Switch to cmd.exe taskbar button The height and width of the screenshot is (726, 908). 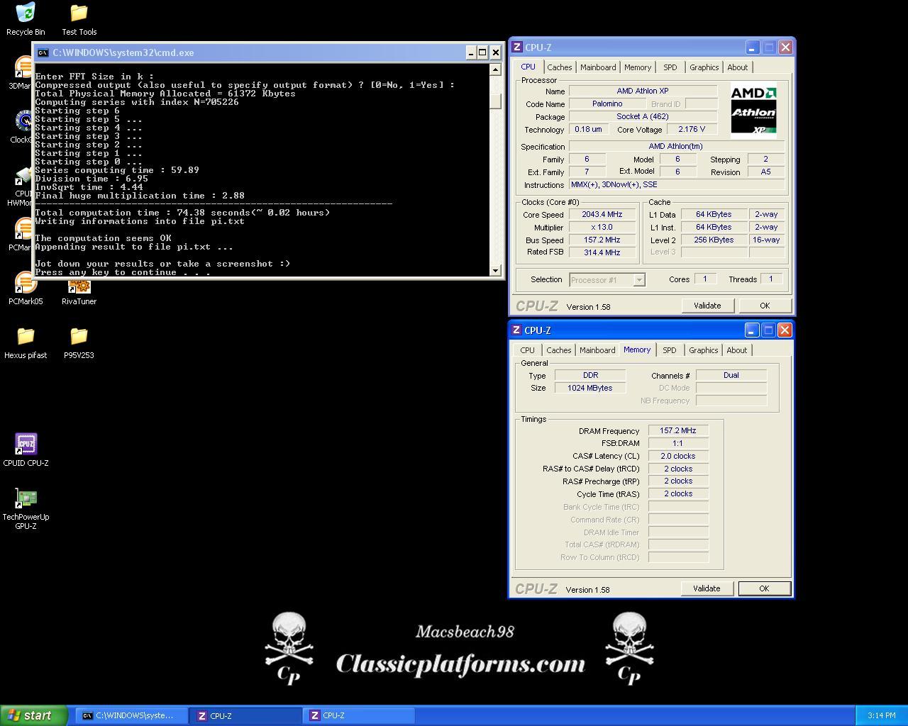point(132,716)
